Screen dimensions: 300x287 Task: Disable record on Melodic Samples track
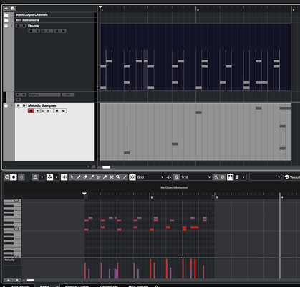(x=31, y=110)
